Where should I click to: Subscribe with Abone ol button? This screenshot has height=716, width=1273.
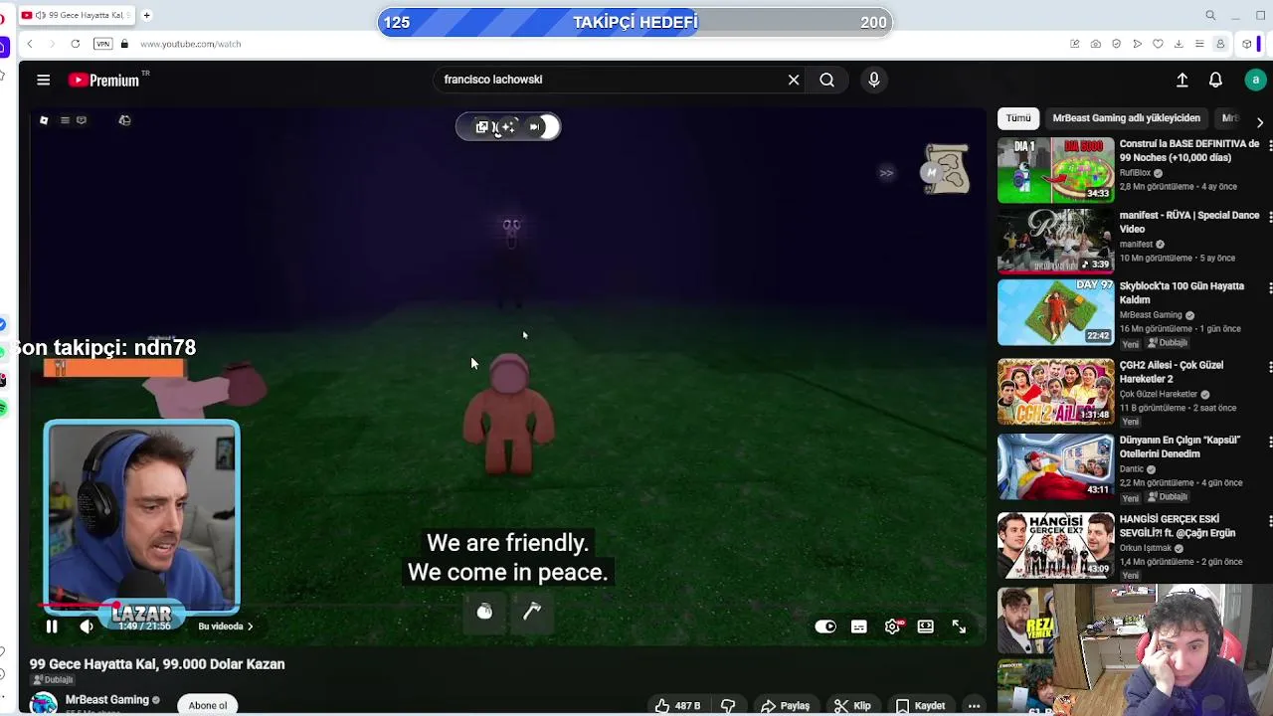pyautogui.click(x=208, y=705)
